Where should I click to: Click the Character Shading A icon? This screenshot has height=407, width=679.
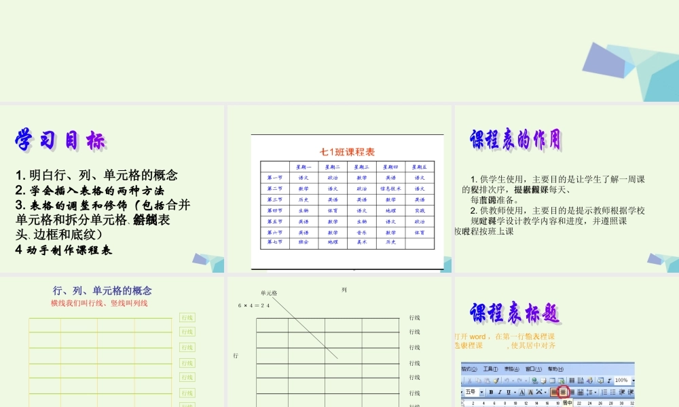pyautogui.click(x=530, y=392)
